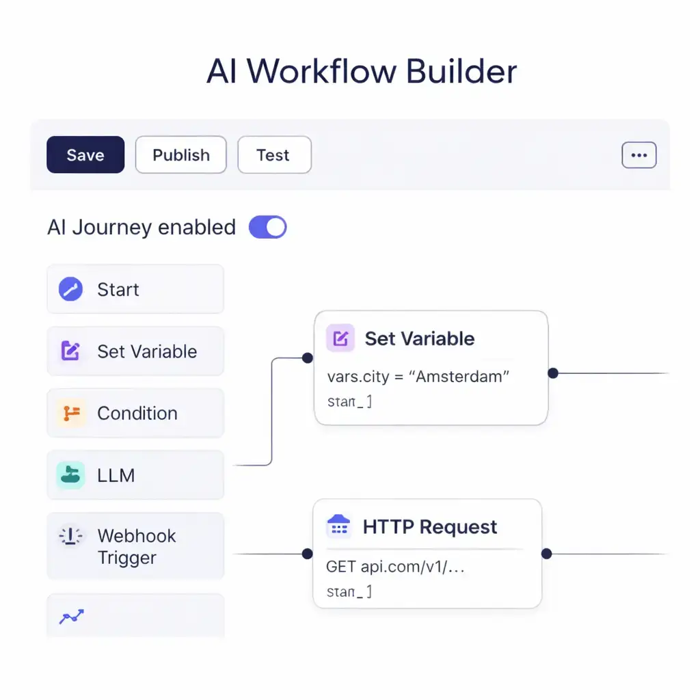This screenshot has width=700, height=700.
Task: Click the HTTP Request node's output port
Action: click(546, 554)
